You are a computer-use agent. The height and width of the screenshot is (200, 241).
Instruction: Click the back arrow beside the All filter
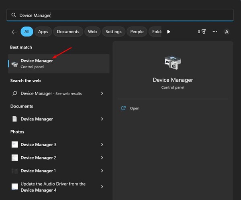[x=14, y=32]
